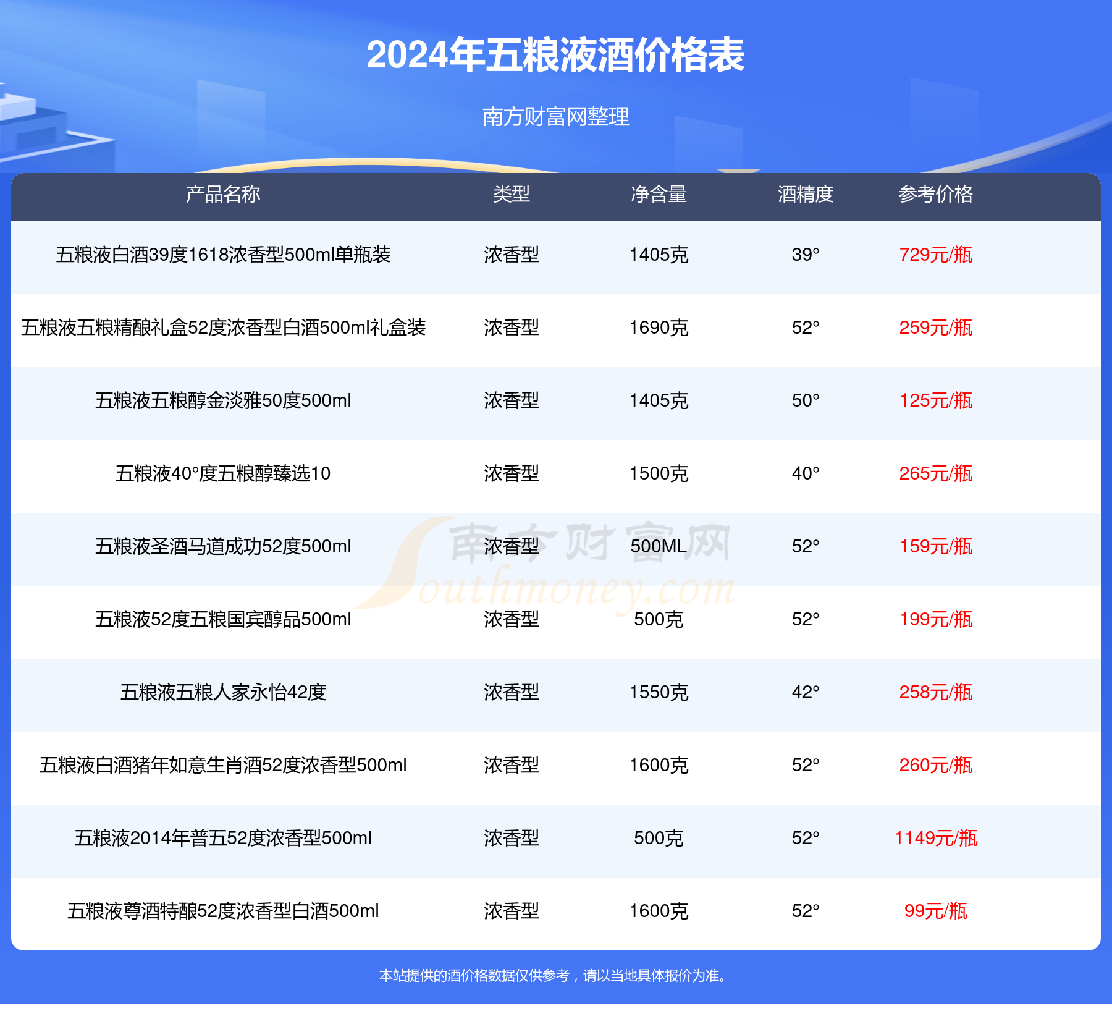The image size is (1112, 1032).
Task: Click the 净含量 column header
Action: tap(659, 194)
